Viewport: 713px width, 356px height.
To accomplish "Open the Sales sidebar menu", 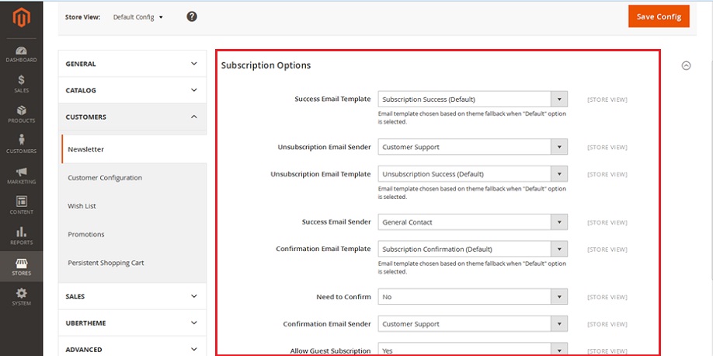I will 22,85.
